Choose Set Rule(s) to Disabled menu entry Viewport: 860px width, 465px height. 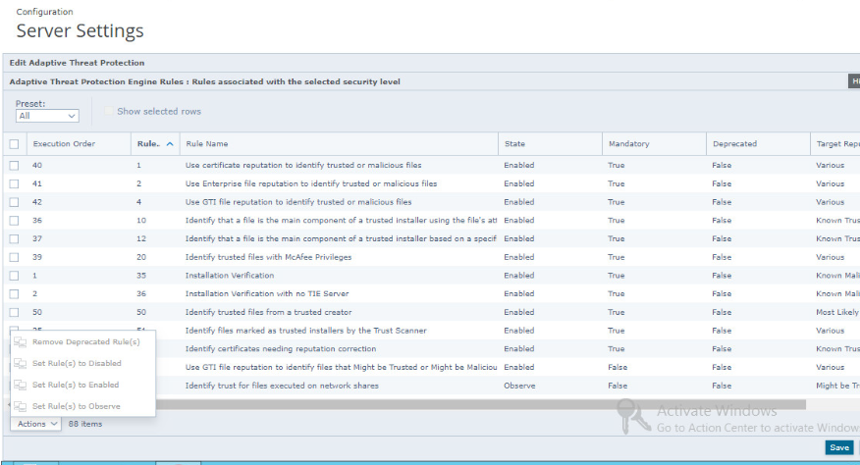pos(77,364)
